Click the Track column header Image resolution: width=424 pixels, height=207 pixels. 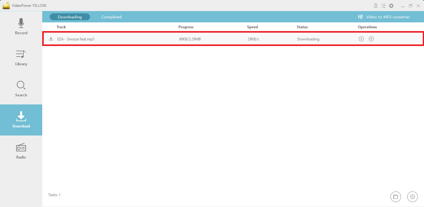click(x=61, y=27)
